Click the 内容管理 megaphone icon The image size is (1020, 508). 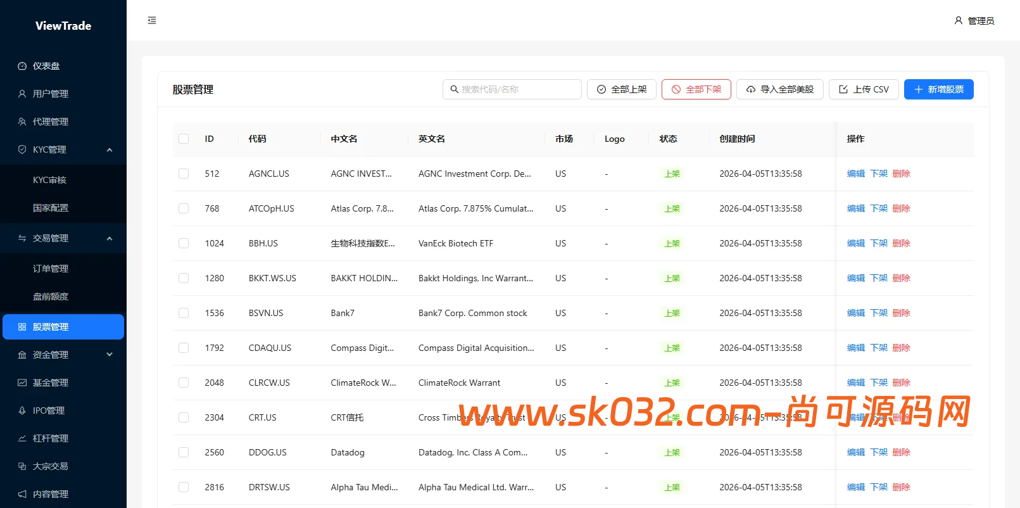pos(22,494)
